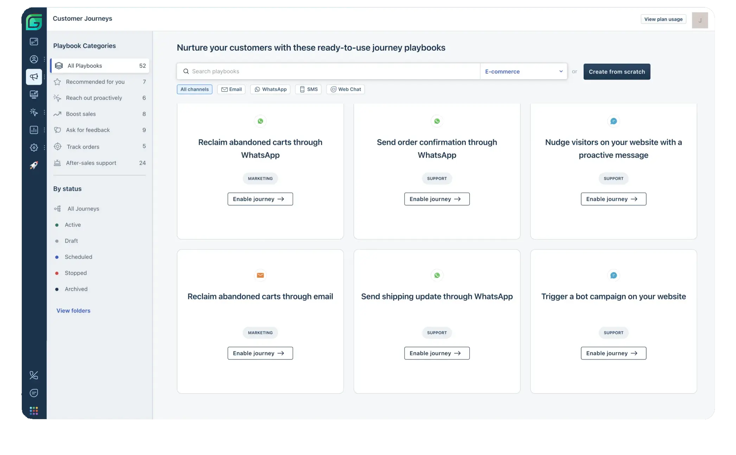The height and width of the screenshot is (455, 736).
Task: Click chat icon on Nudge visitors card
Action: tap(614, 121)
